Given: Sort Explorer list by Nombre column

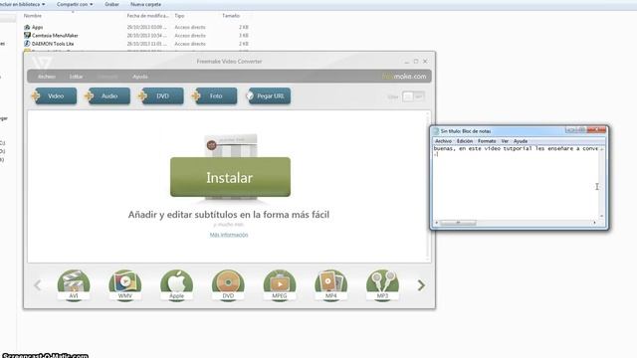Looking at the screenshot, I should [33, 16].
